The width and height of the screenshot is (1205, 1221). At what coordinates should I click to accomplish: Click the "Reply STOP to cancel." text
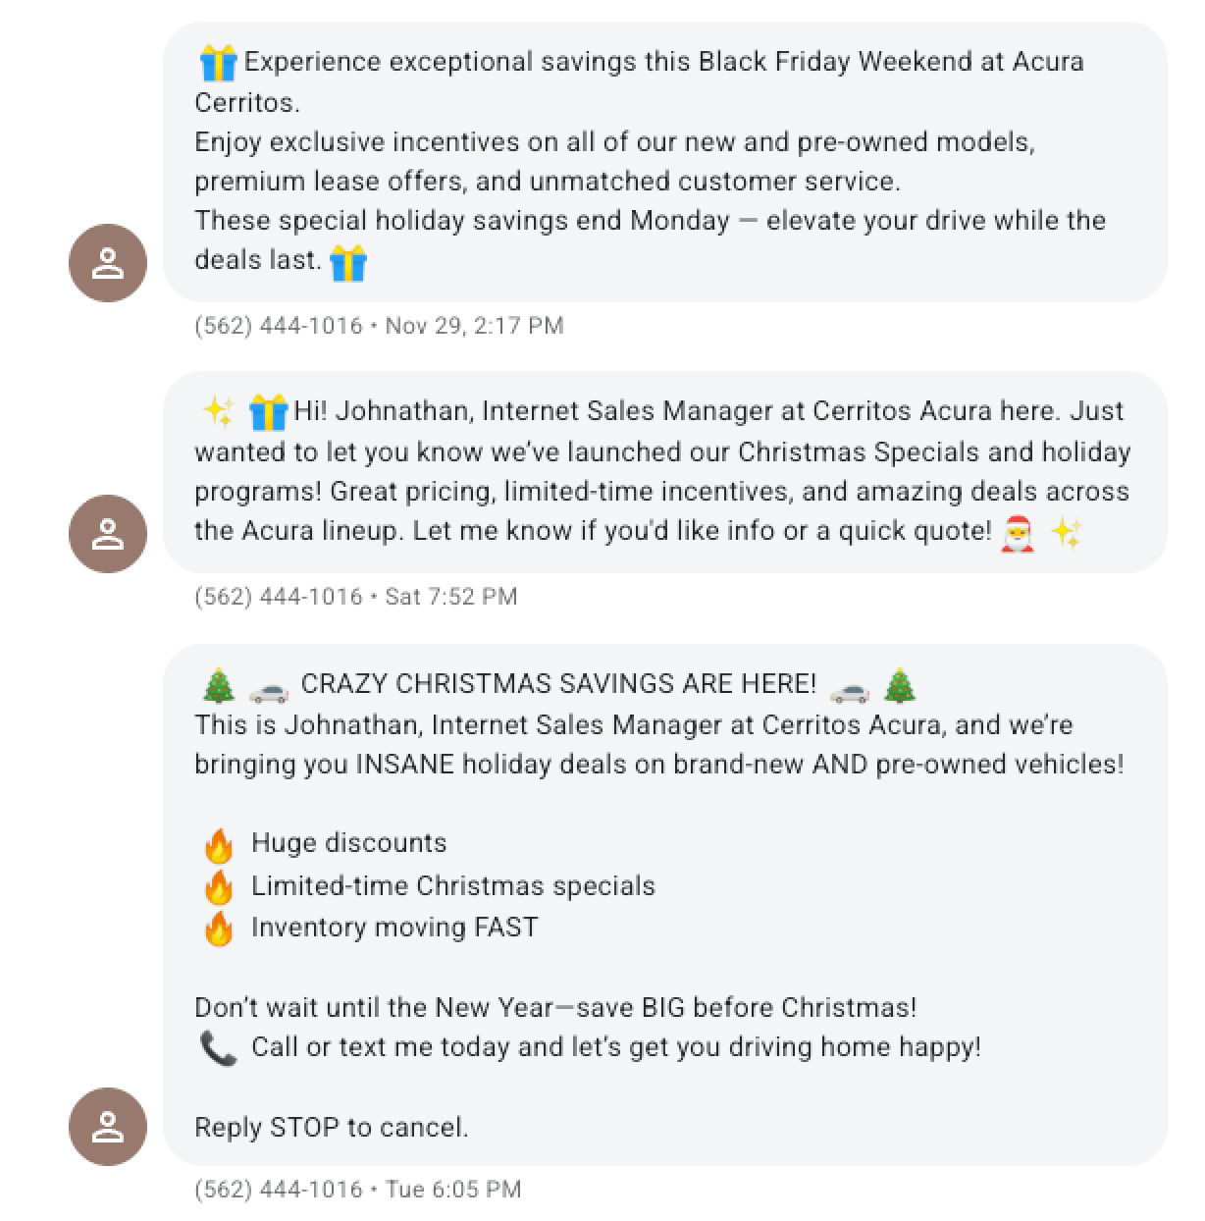332,1128
